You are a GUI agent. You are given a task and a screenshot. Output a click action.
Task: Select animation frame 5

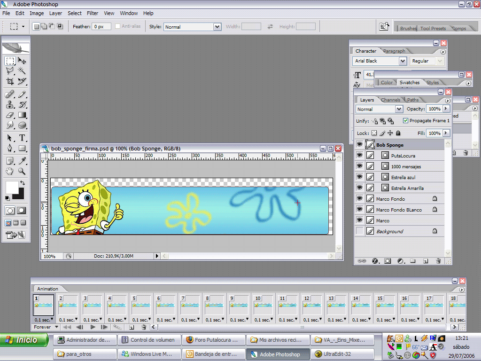click(x=141, y=305)
